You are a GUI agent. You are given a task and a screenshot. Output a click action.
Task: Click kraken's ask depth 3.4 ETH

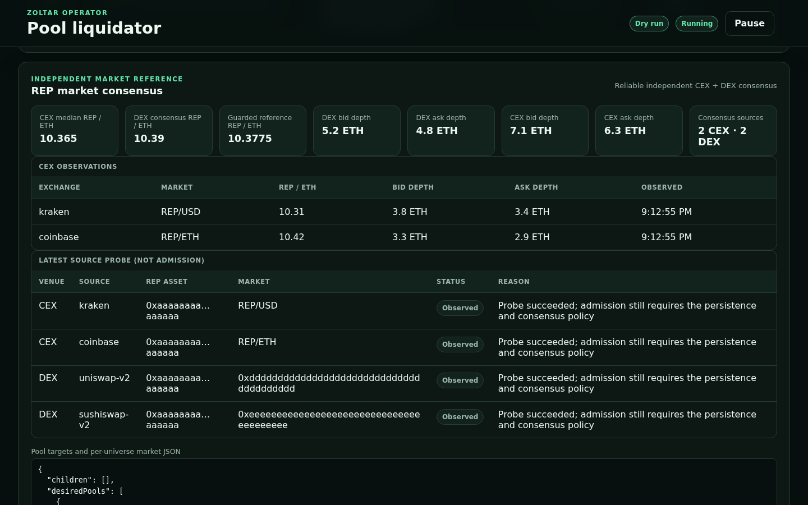[532, 212]
